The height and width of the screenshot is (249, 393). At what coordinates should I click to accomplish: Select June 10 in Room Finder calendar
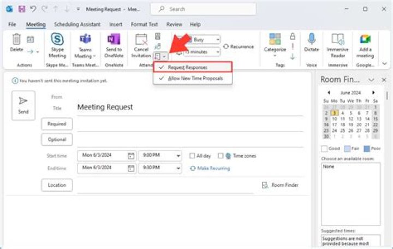coord(335,119)
